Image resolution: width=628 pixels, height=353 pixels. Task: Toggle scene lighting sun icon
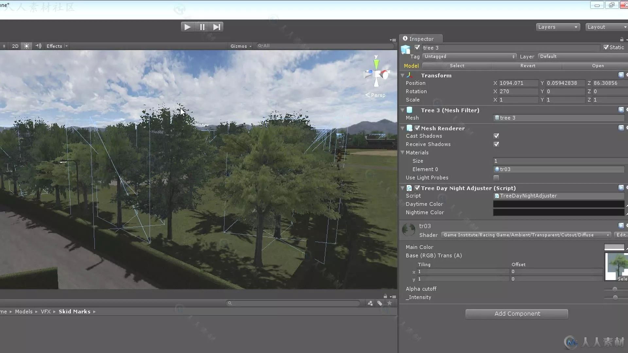point(26,46)
